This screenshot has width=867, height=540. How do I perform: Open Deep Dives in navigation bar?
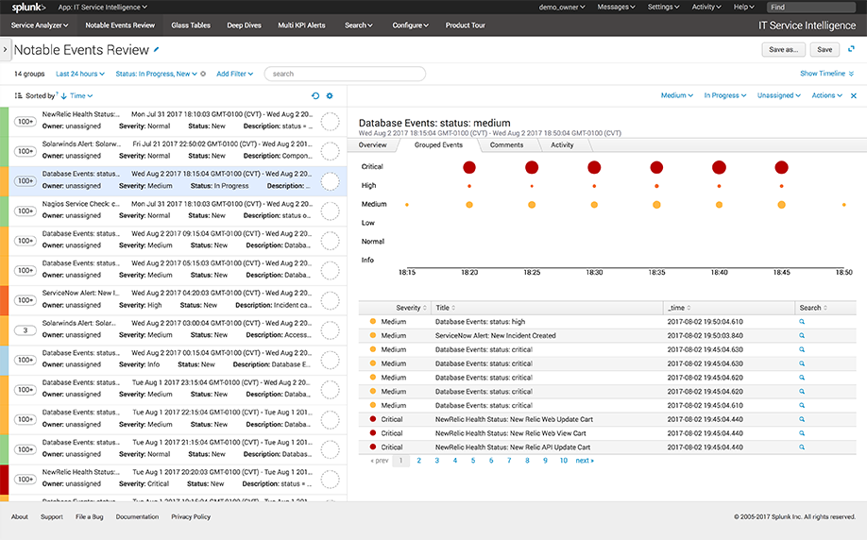tap(244, 25)
